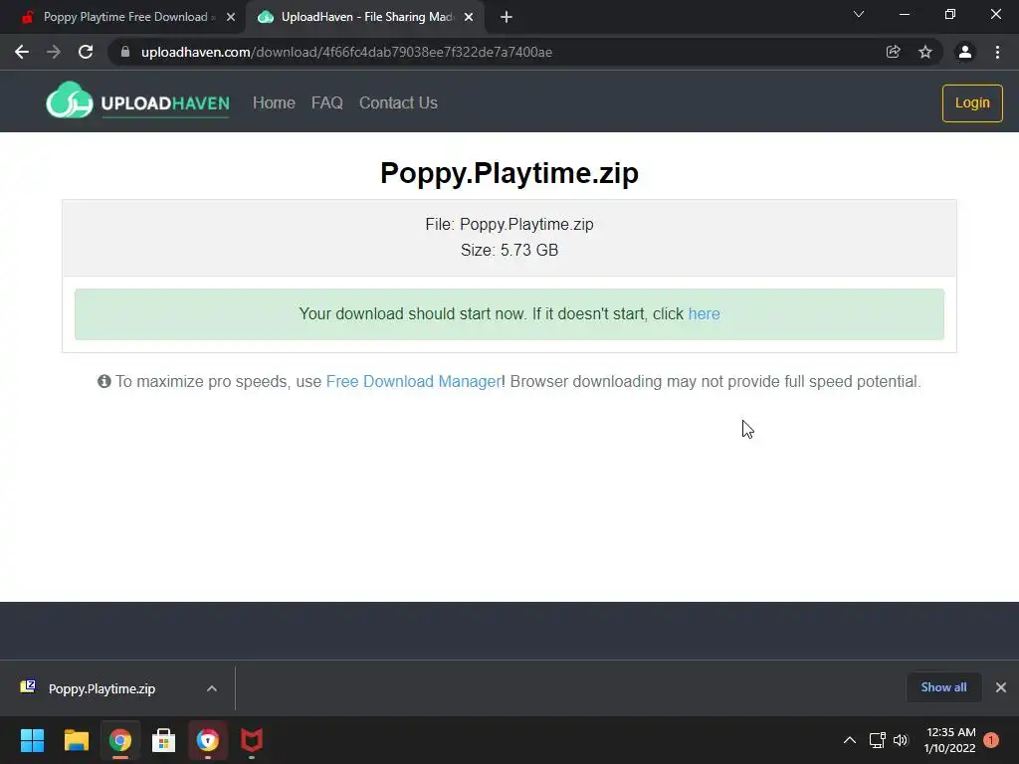
Task: Click the info icon before 'To maximize'
Action: coord(103,381)
